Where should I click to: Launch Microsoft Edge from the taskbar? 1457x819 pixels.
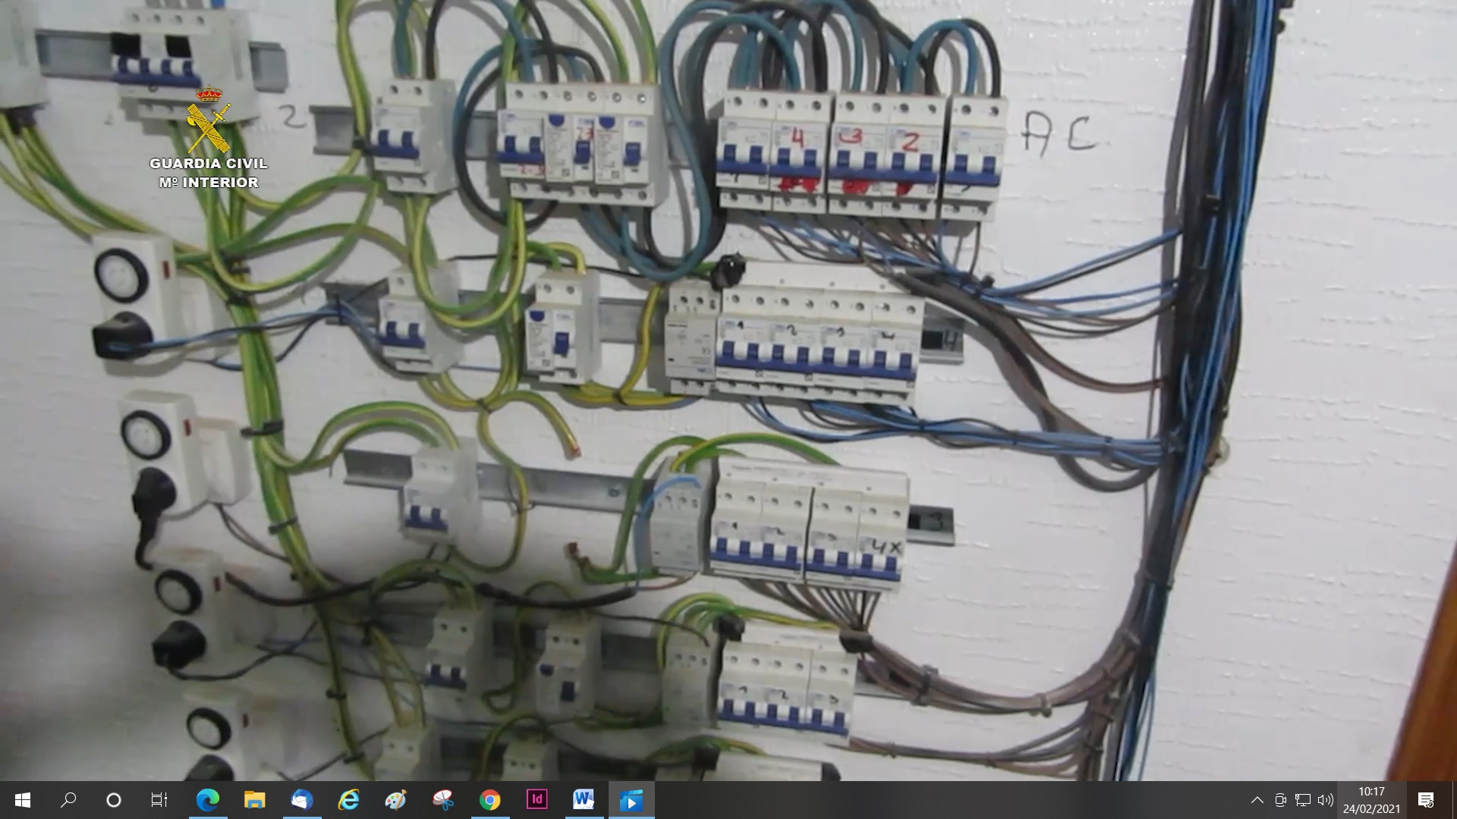point(207,800)
